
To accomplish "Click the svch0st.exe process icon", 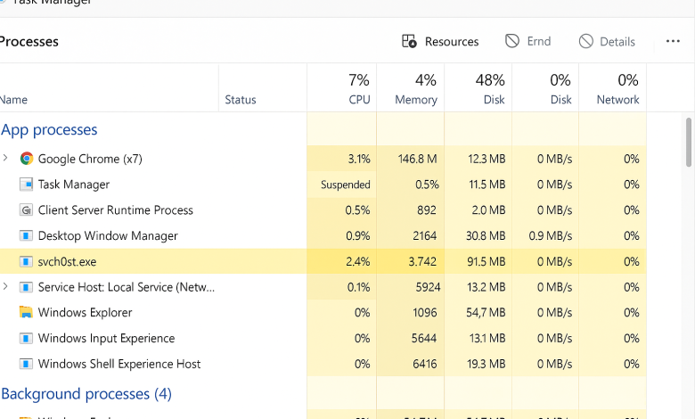I will 26,261.
